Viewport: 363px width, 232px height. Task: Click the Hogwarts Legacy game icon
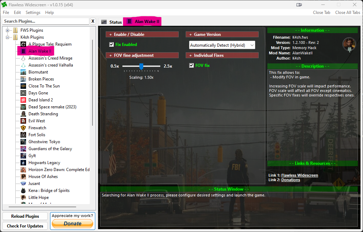(x=23, y=163)
